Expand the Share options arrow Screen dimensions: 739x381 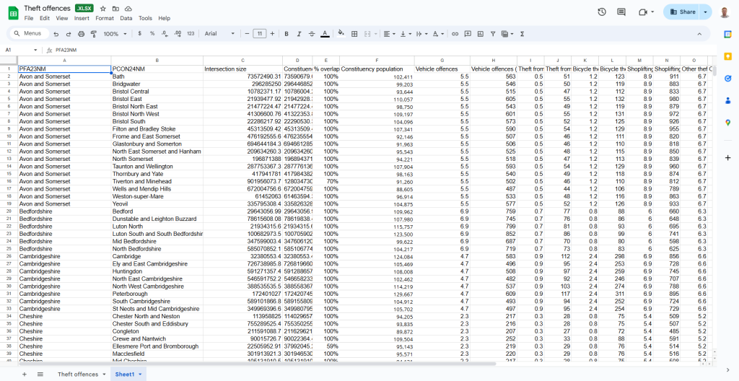706,12
